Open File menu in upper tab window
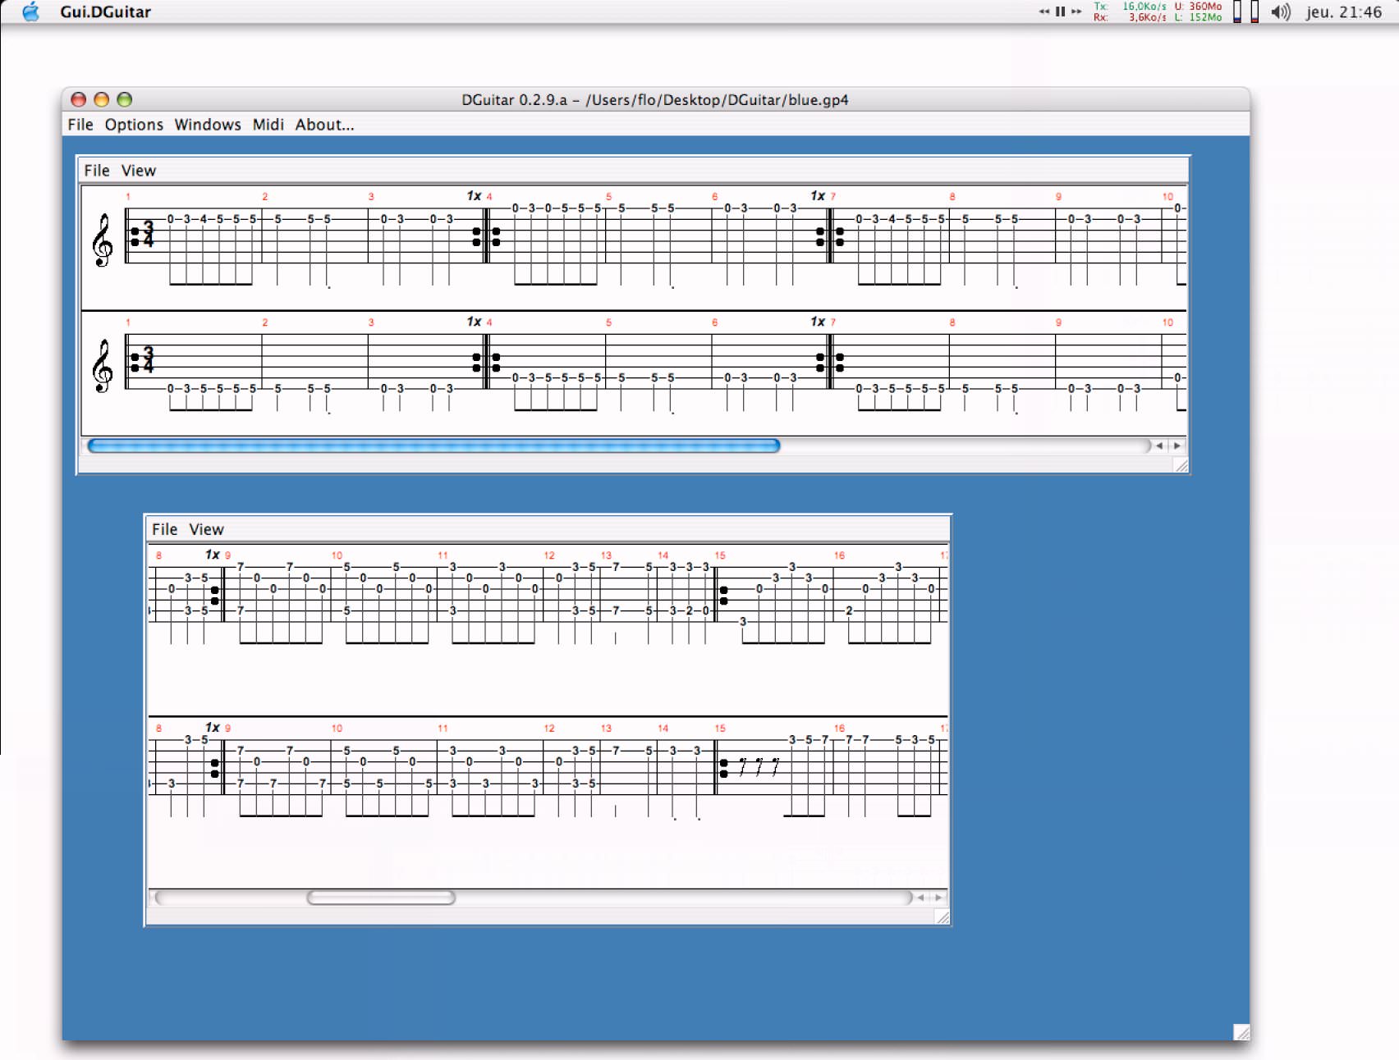Screen dimensions: 1399x1060 pos(97,171)
